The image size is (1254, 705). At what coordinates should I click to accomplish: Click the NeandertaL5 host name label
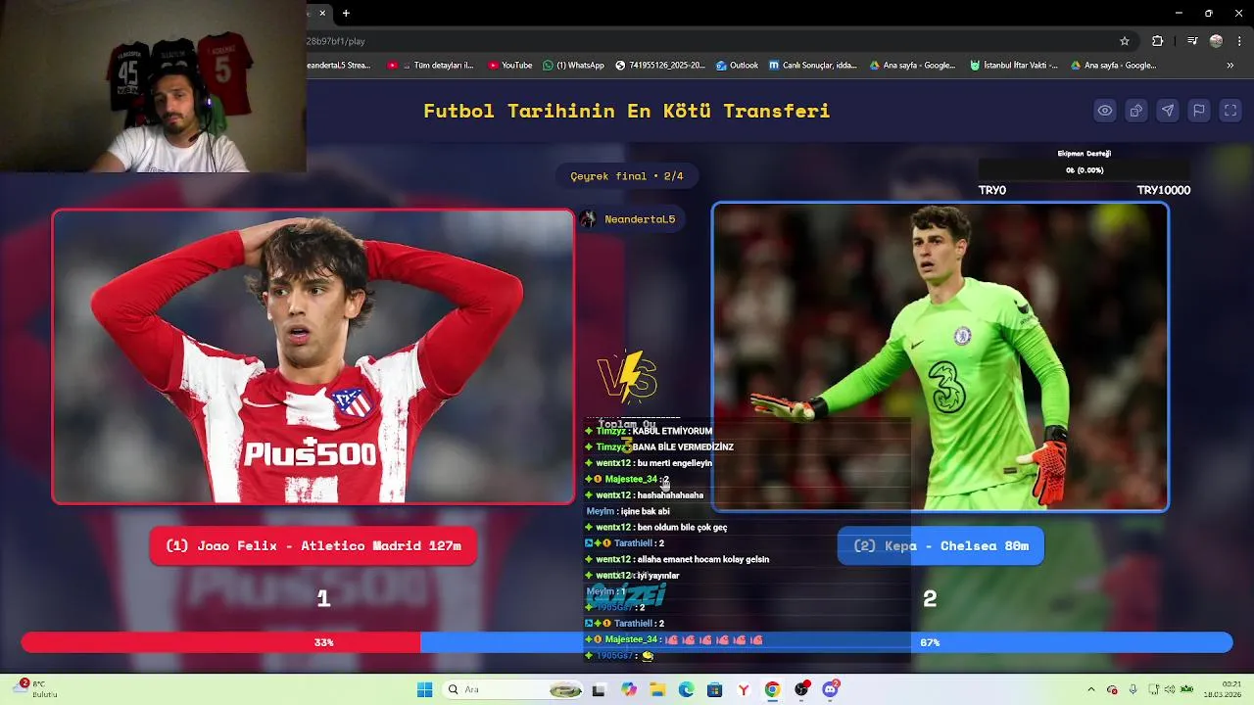click(x=640, y=219)
